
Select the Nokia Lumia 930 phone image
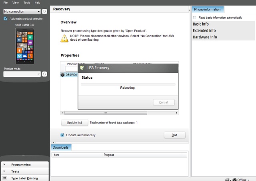tap(25, 46)
